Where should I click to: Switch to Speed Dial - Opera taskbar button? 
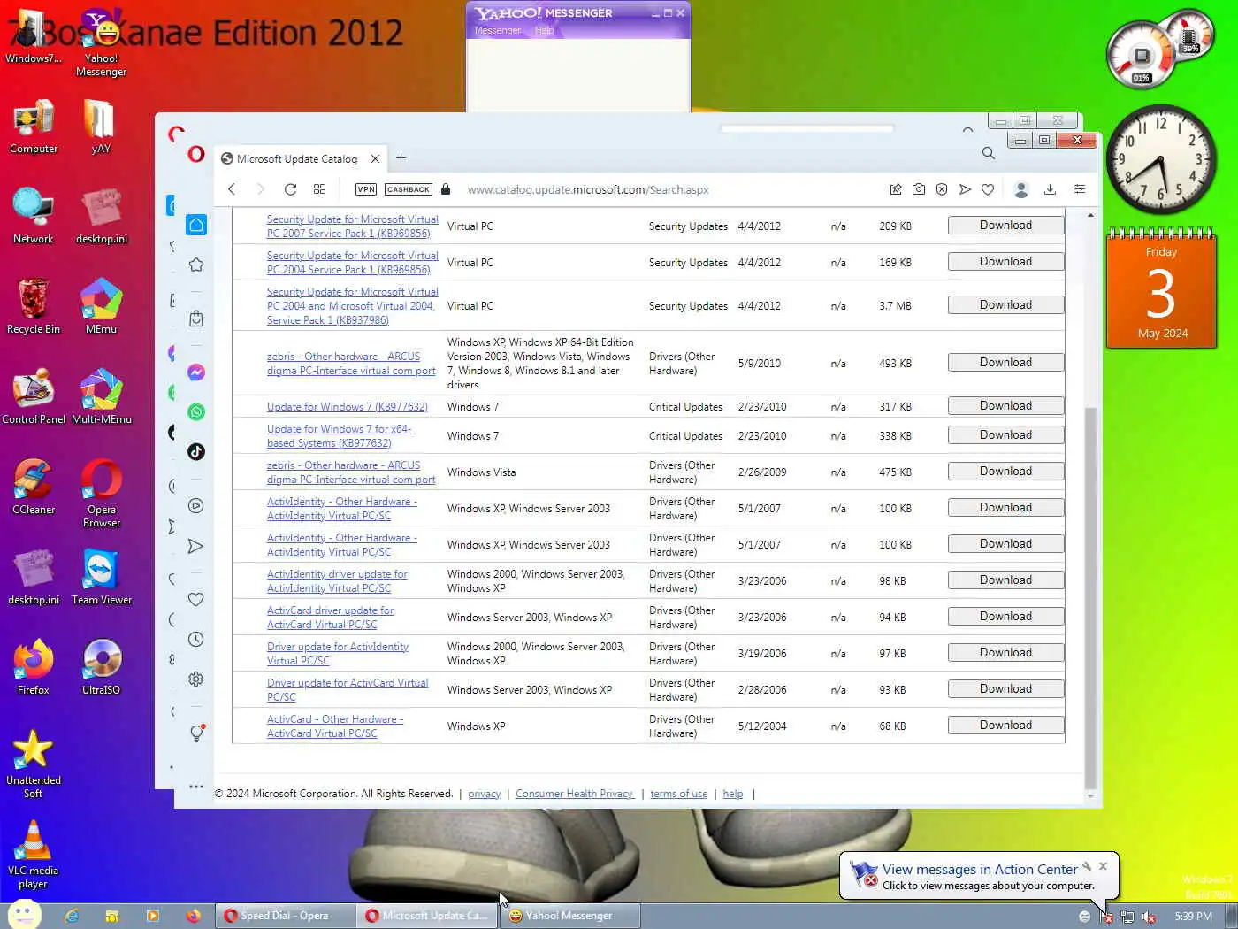pyautogui.click(x=286, y=916)
